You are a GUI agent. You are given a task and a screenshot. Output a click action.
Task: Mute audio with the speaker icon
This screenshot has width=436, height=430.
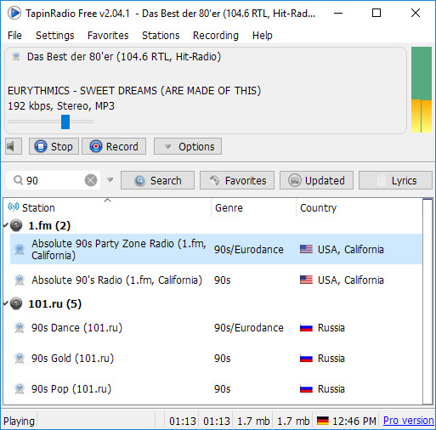tap(14, 146)
